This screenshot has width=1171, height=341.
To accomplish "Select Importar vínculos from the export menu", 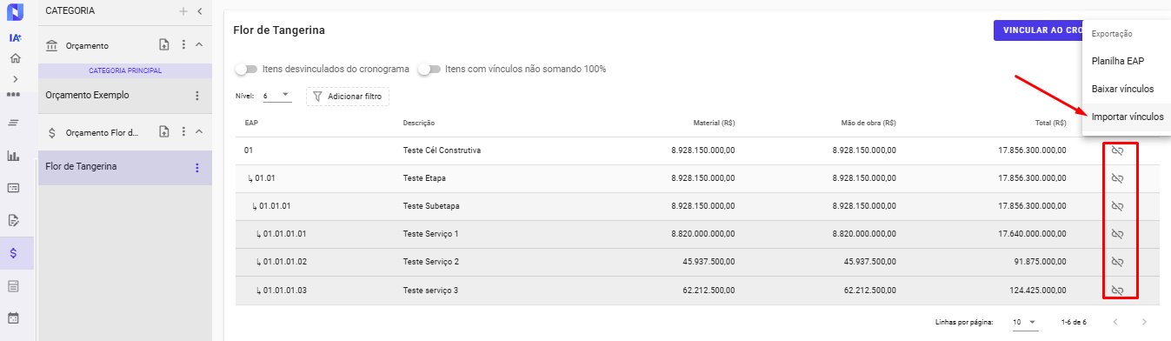I will click(x=1128, y=117).
